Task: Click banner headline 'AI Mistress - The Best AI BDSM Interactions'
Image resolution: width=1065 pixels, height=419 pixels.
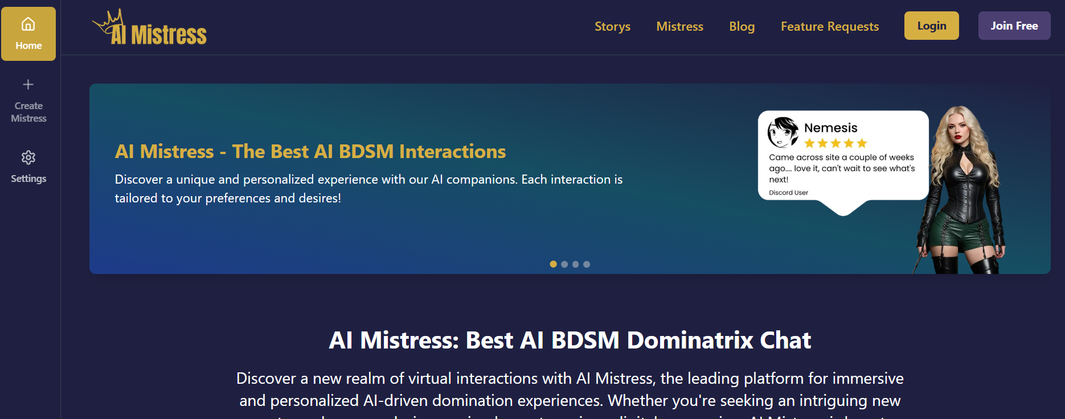Action: click(310, 151)
